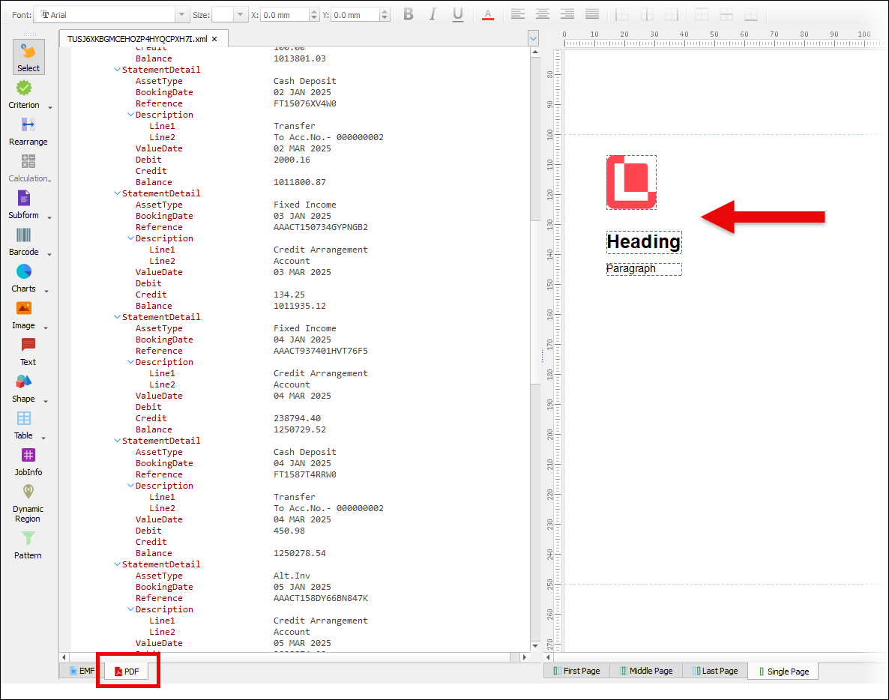Toggle italic formatting
The image size is (889, 700).
pyautogui.click(x=433, y=15)
